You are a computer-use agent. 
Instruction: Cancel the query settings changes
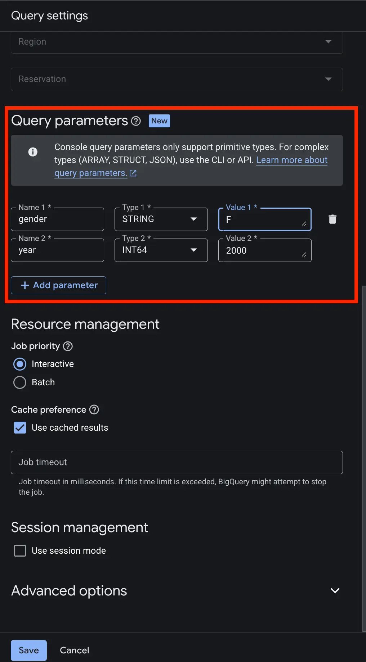click(75, 650)
